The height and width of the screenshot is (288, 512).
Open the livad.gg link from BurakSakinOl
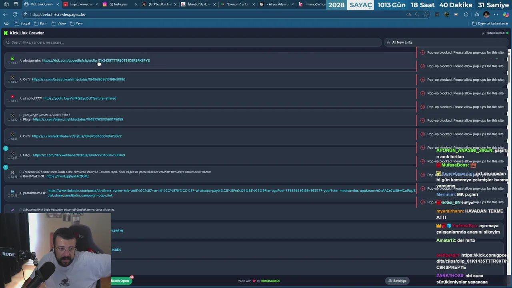pos(68,176)
